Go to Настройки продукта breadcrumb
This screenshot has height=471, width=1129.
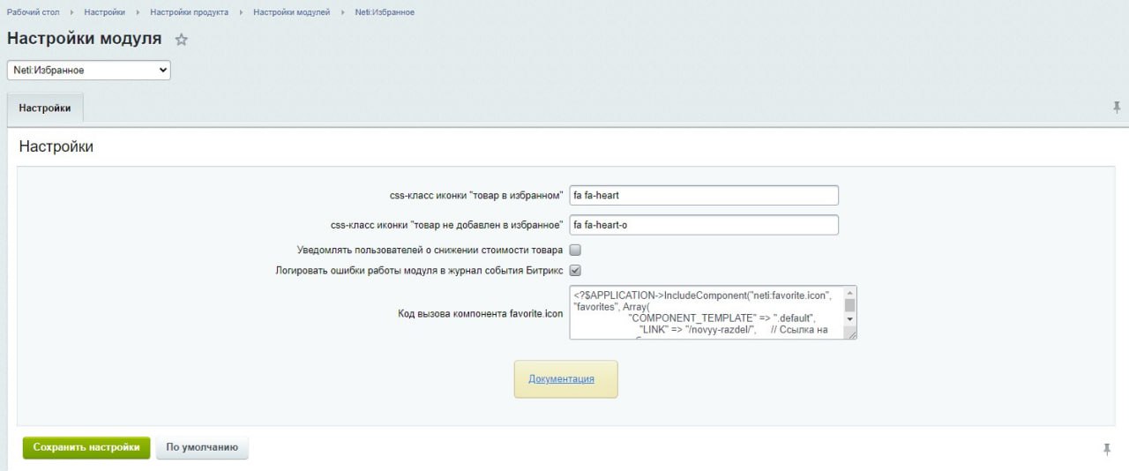pos(189,12)
